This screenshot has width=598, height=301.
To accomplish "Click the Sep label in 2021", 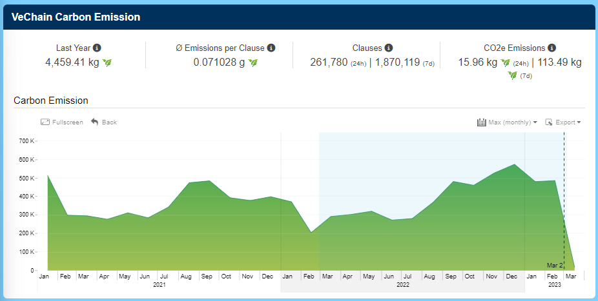I will pyautogui.click(x=206, y=277).
